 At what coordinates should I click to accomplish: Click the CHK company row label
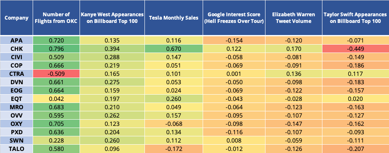click(16, 49)
